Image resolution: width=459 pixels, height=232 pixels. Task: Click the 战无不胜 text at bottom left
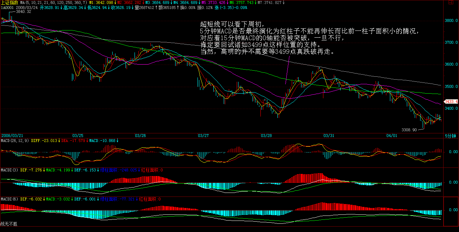coord(9,224)
